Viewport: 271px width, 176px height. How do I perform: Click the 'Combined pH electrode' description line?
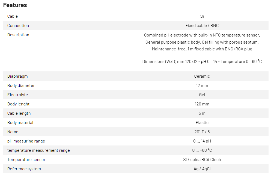coord(202,35)
